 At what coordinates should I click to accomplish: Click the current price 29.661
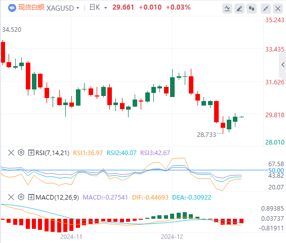pos(123,8)
